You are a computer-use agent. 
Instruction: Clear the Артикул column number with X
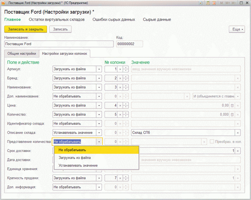click(120, 69)
